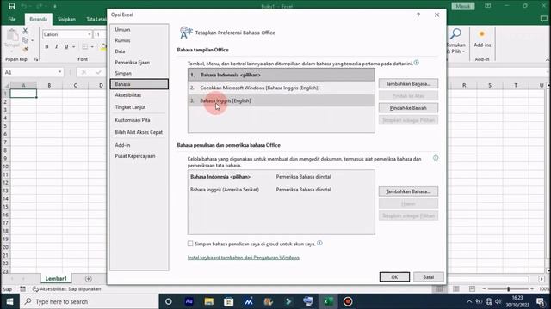Click the Cut scissors icon in Excel ribbon

(x=25, y=31)
